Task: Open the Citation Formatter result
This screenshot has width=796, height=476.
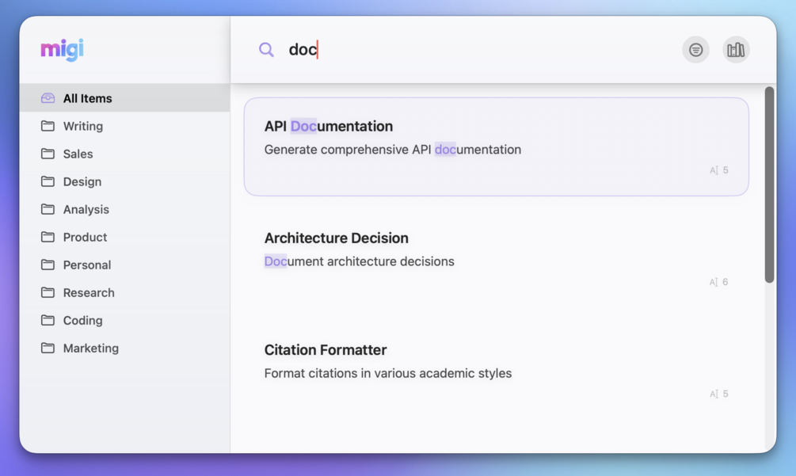Action: pos(496,370)
